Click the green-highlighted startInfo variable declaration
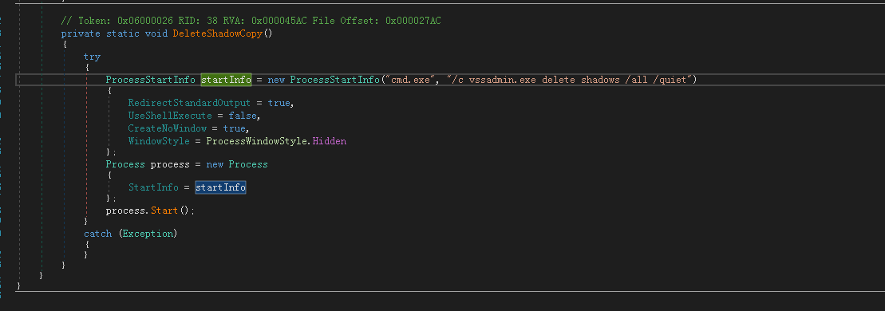This screenshot has width=885, height=311. point(226,80)
